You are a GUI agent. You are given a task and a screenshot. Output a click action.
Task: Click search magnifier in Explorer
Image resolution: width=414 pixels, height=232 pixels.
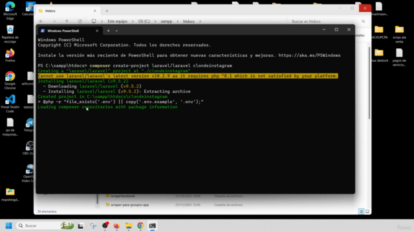click(x=364, y=21)
